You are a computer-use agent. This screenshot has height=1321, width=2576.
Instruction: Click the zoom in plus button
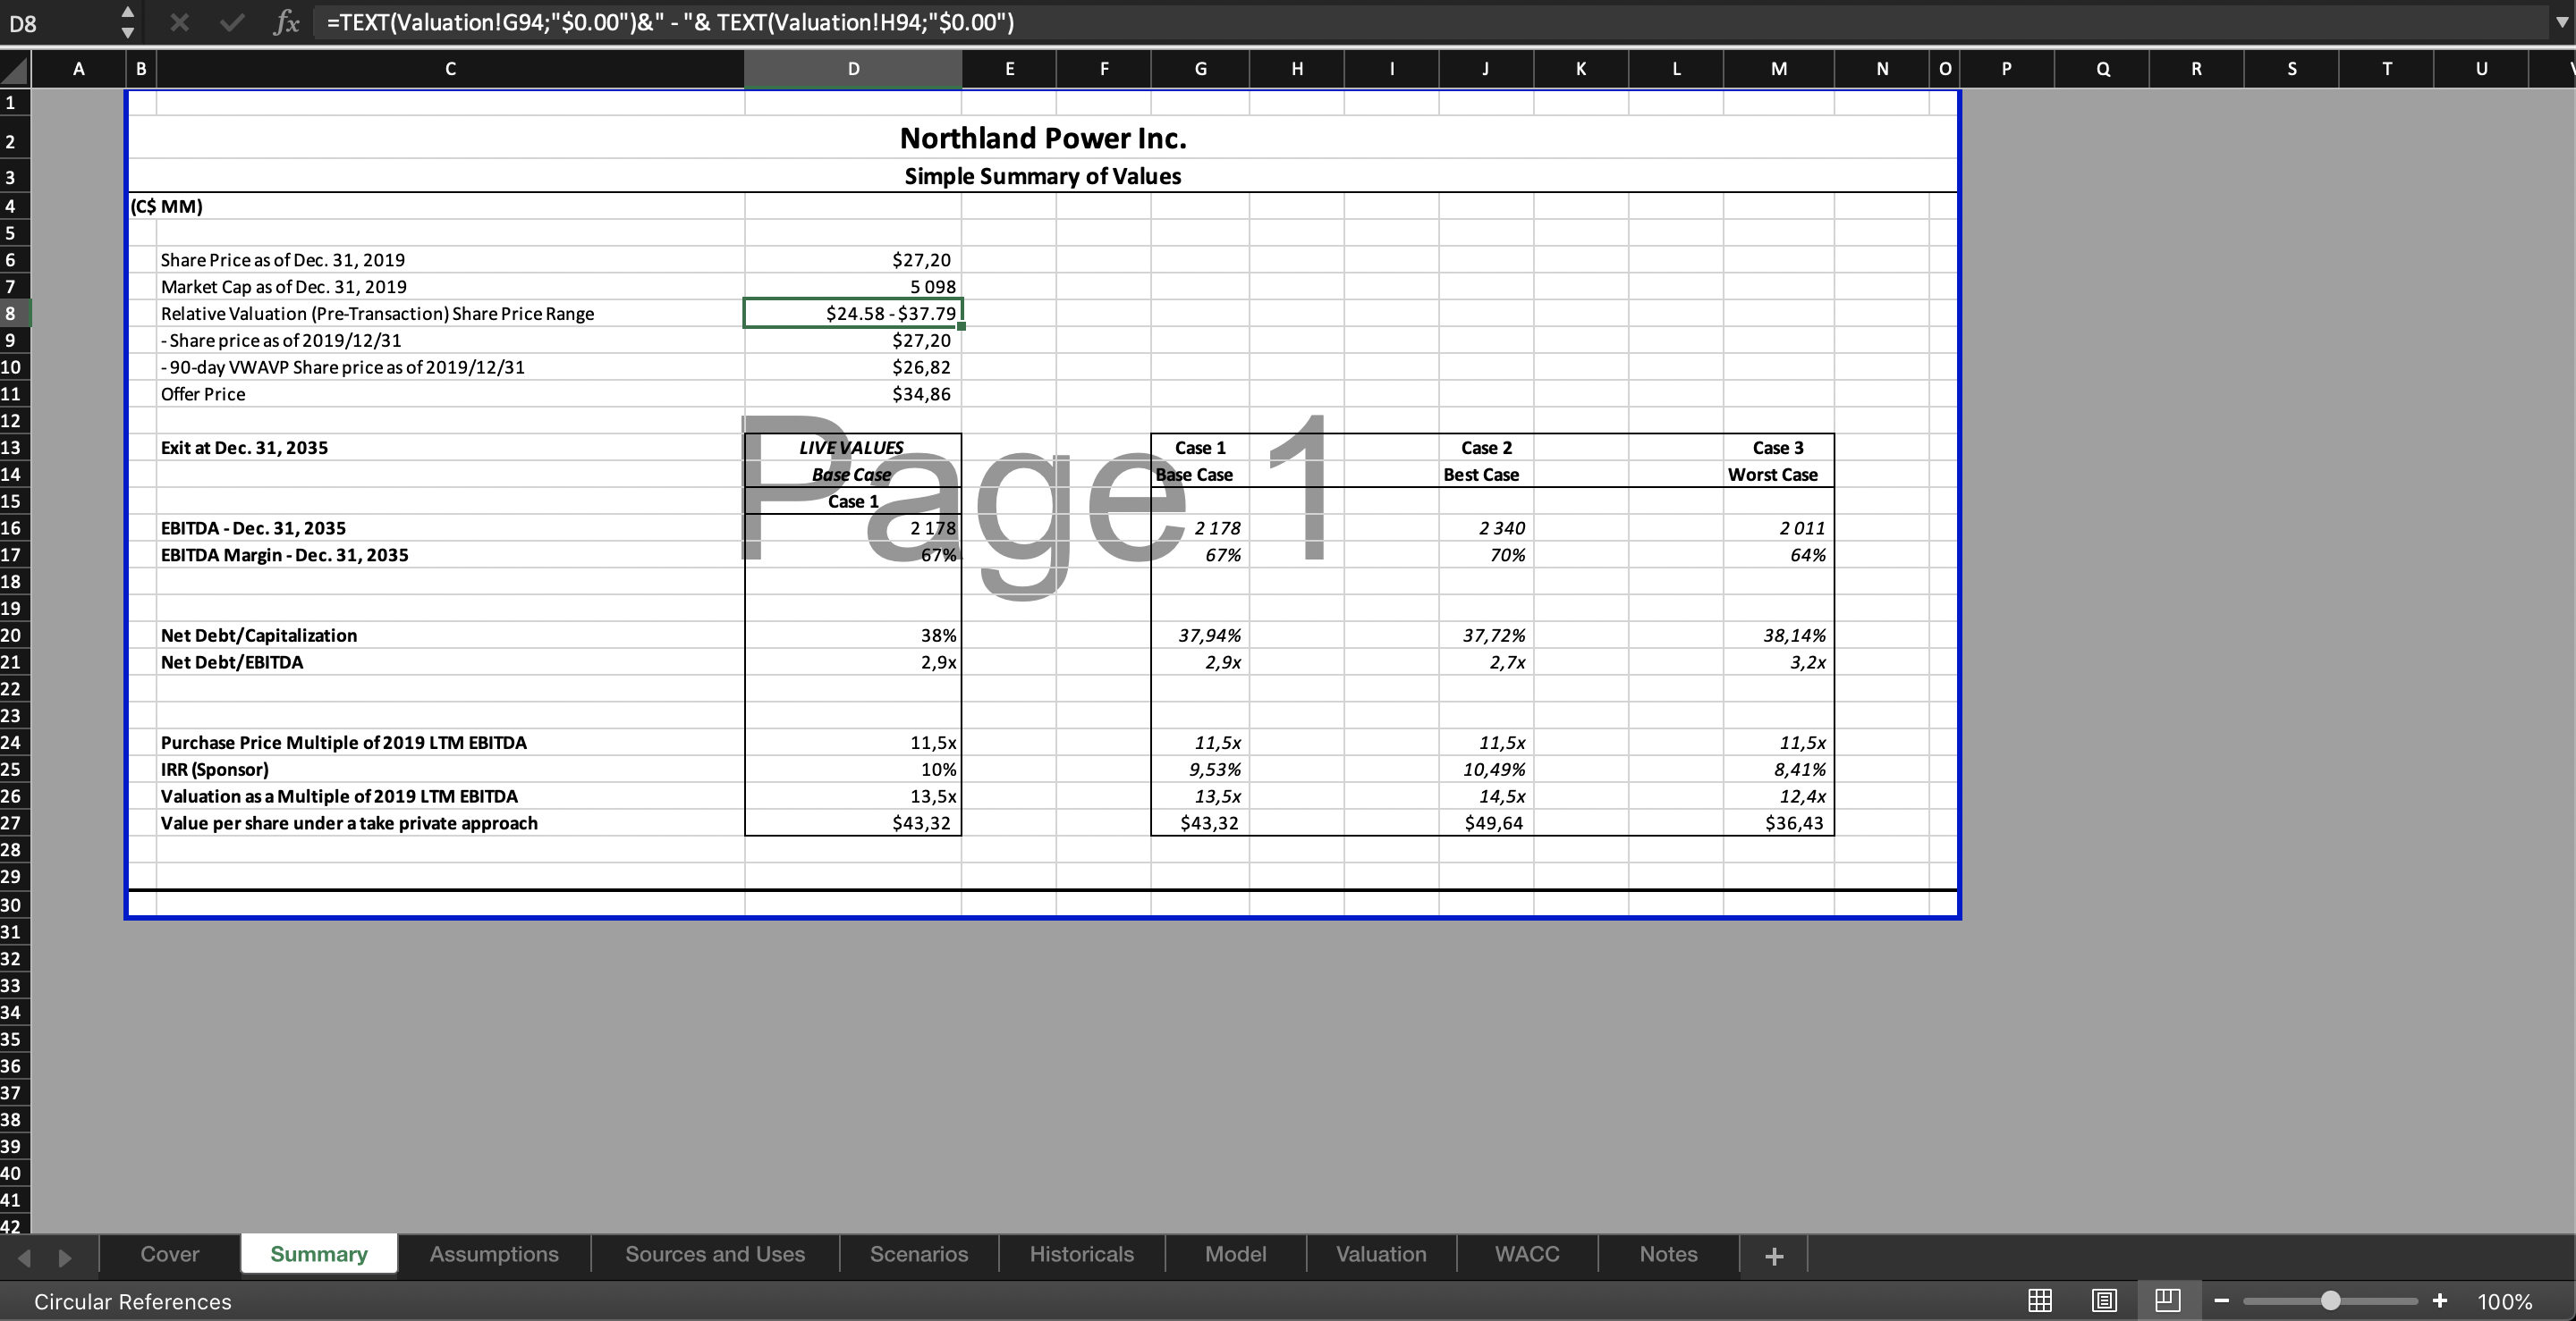[x=2440, y=1300]
